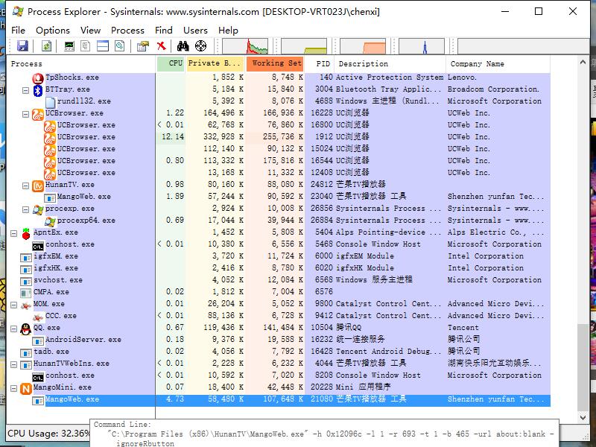Image resolution: width=596 pixels, height=447 pixels.
Task: Open the Users menu
Action: pos(195,31)
